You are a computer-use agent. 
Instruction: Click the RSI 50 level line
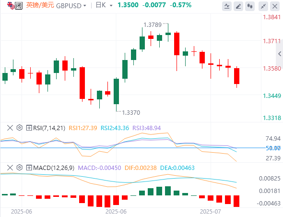click(133, 148)
